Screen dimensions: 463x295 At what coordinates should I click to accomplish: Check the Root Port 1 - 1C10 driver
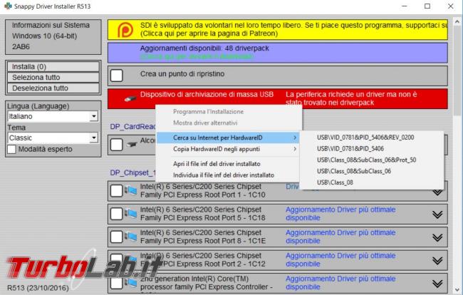[117, 191]
